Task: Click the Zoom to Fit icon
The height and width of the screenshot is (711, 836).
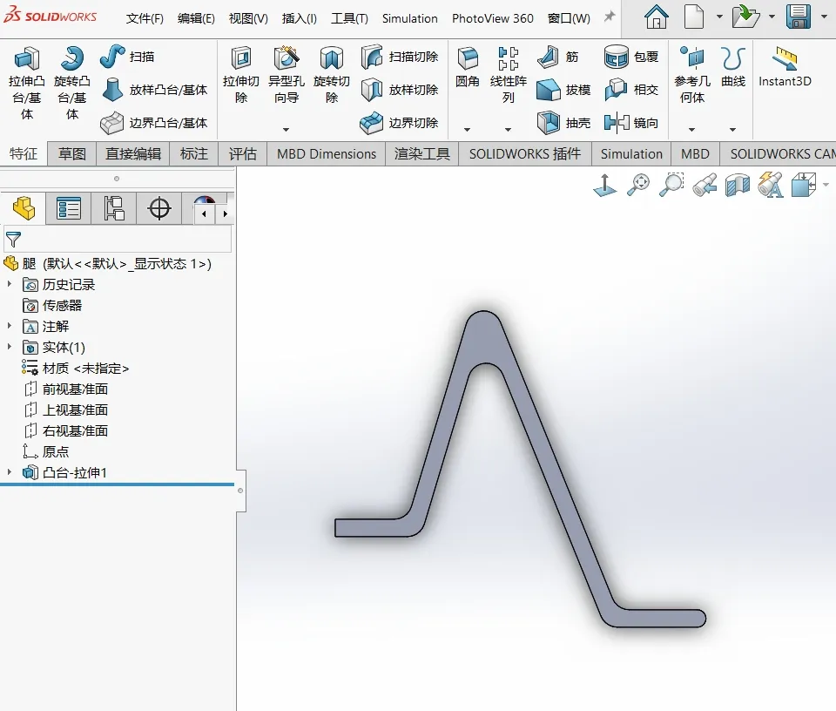Action: [x=638, y=185]
